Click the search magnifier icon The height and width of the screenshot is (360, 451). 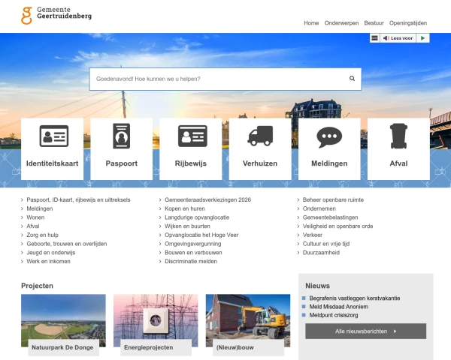click(352, 78)
